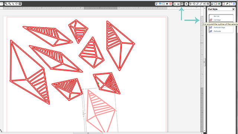
Task: Click the vertical scrollbar down arrow
Action: click(x=205, y=131)
